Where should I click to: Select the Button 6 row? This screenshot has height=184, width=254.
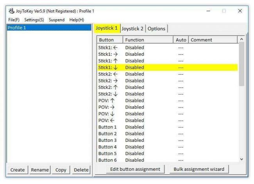click(168, 160)
